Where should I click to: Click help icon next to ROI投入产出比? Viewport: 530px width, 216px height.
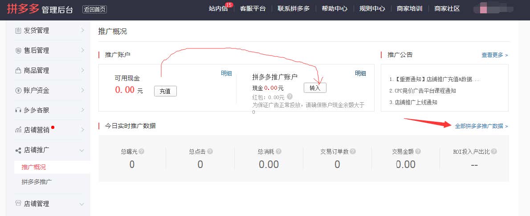494,152
